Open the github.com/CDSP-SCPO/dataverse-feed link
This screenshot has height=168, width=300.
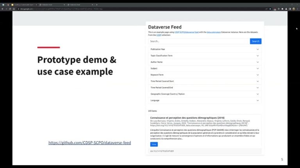89,143
